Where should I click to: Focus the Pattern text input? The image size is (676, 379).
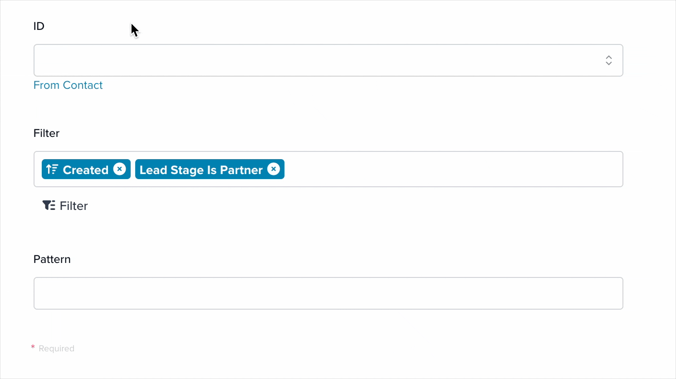click(x=328, y=293)
